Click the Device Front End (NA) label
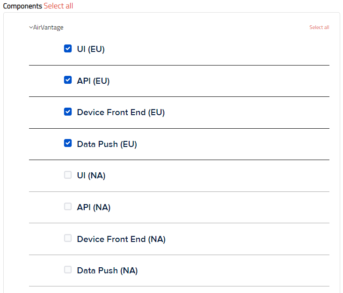This screenshot has width=343, height=293. click(x=121, y=239)
